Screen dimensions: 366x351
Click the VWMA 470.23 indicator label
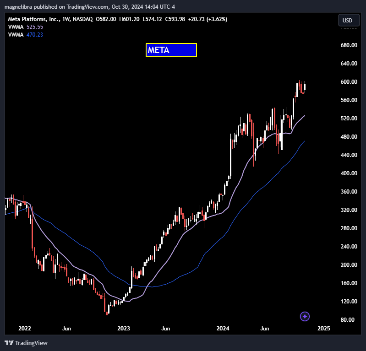(26, 34)
